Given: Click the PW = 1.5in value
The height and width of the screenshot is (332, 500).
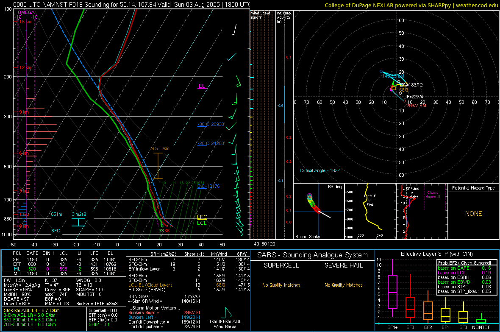Looking at the screenshot, I should click(14, 280).
